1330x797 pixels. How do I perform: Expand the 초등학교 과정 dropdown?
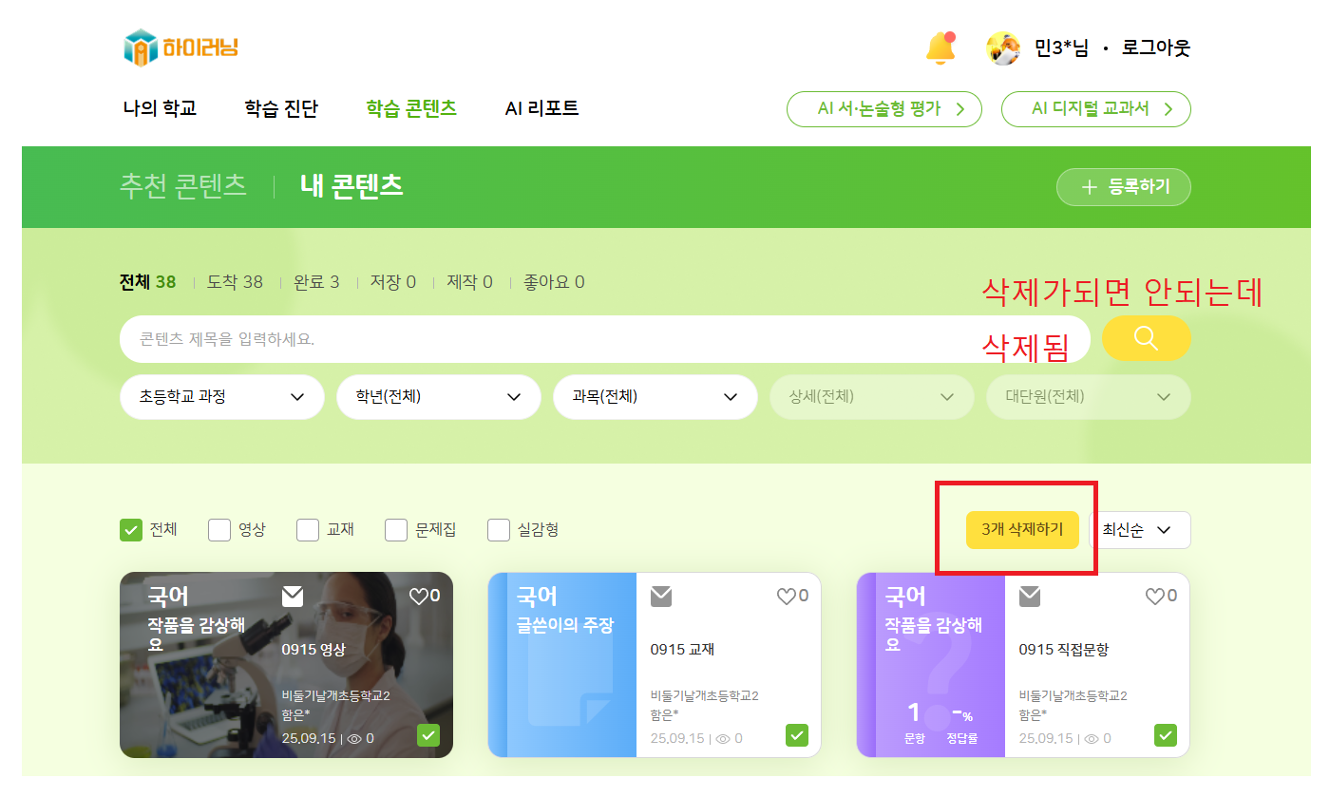coord(222,397)
